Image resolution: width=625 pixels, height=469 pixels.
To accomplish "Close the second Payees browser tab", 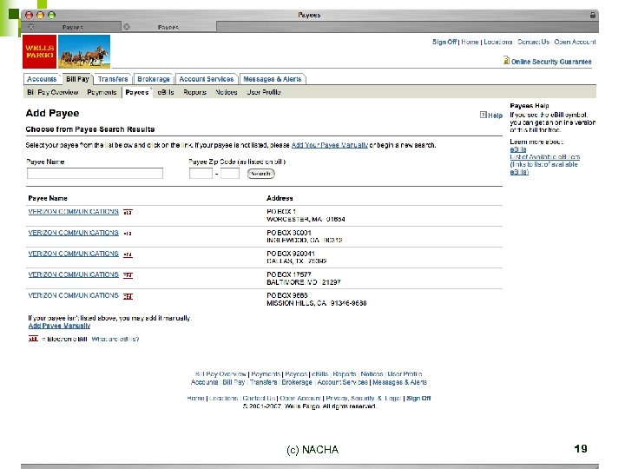I will point(127,27).
